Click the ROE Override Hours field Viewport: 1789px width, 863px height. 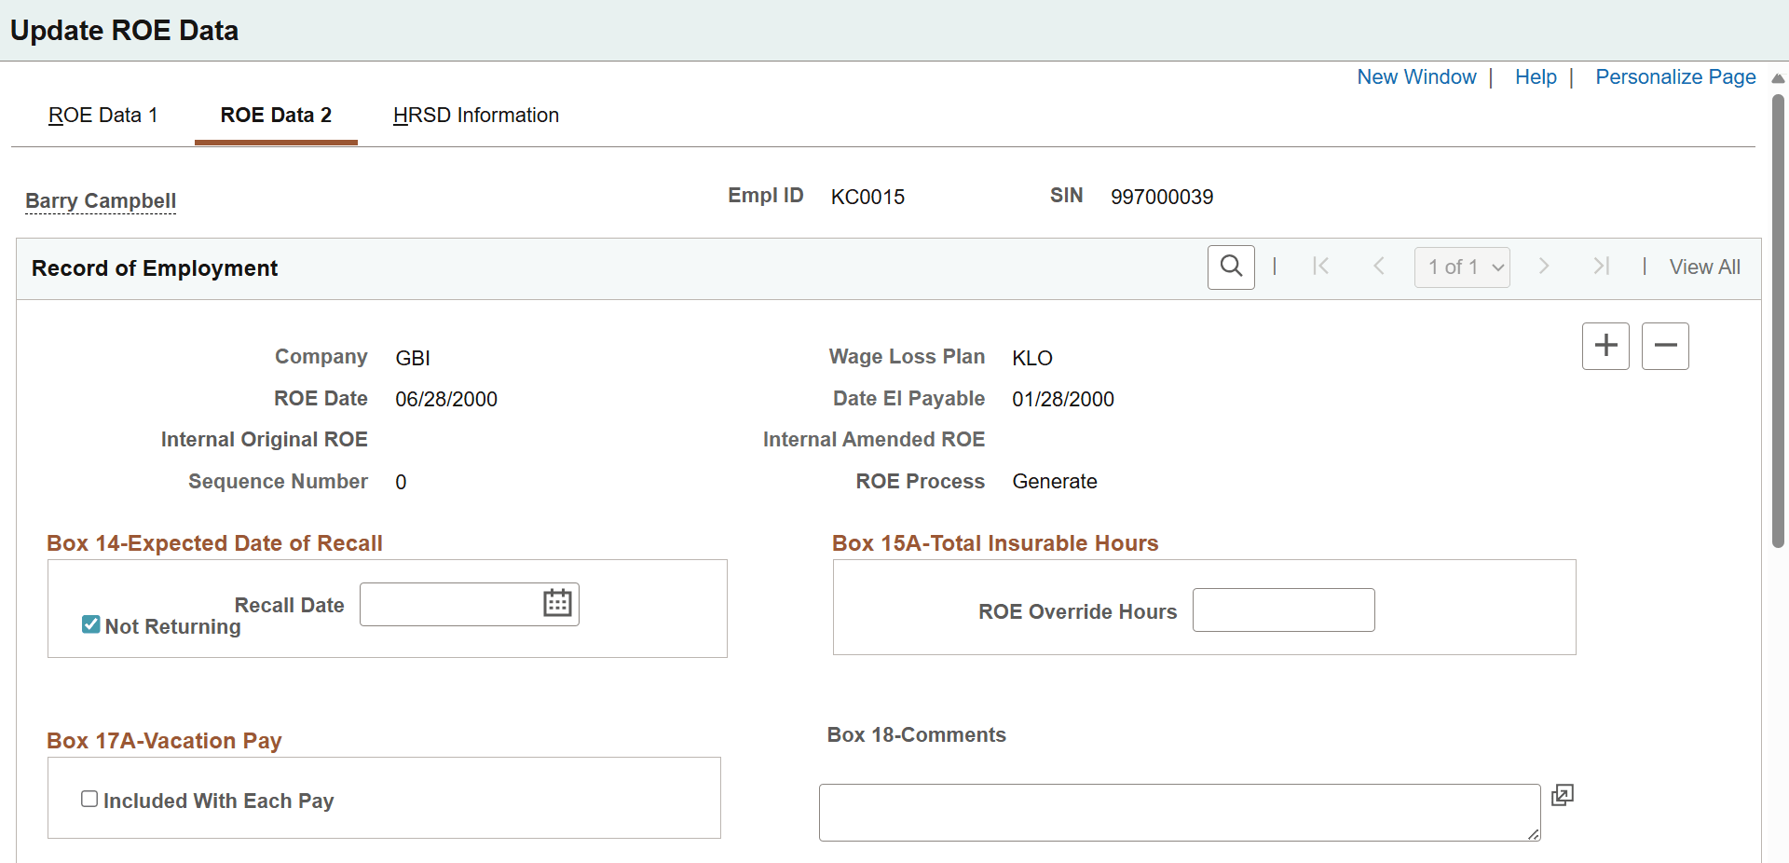pyautogui.click(x=1283, y=610)
